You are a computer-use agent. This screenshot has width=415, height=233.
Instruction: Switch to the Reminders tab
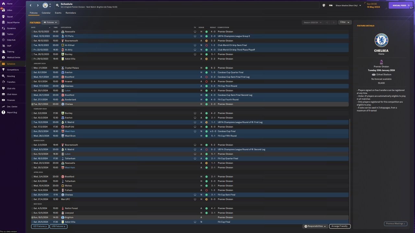coord(71,13)
